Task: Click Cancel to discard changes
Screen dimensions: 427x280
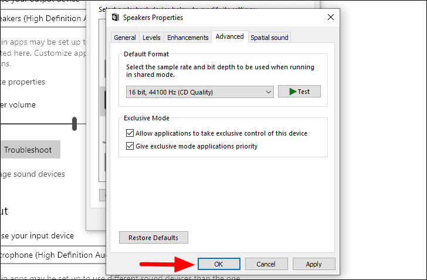Action: click(266, 264)
